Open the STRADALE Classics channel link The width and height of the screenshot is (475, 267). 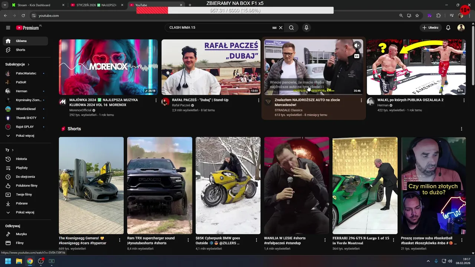click(288, 110)
